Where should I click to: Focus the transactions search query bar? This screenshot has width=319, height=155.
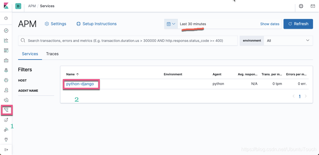pyautogui.click(x=128, y=41)
